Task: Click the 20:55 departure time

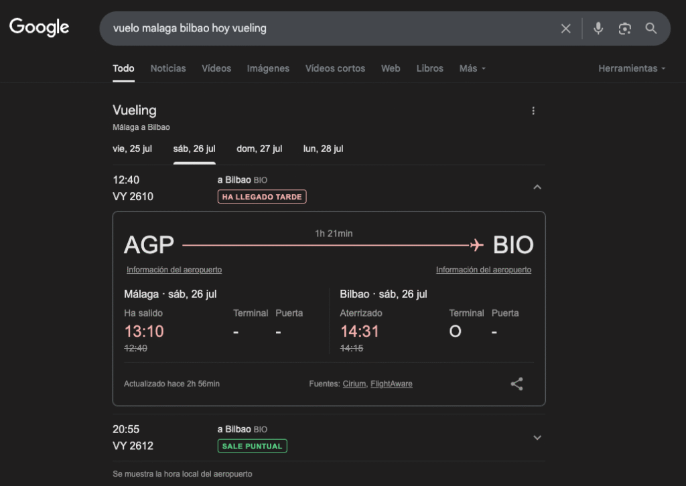Action: [126, 429]
